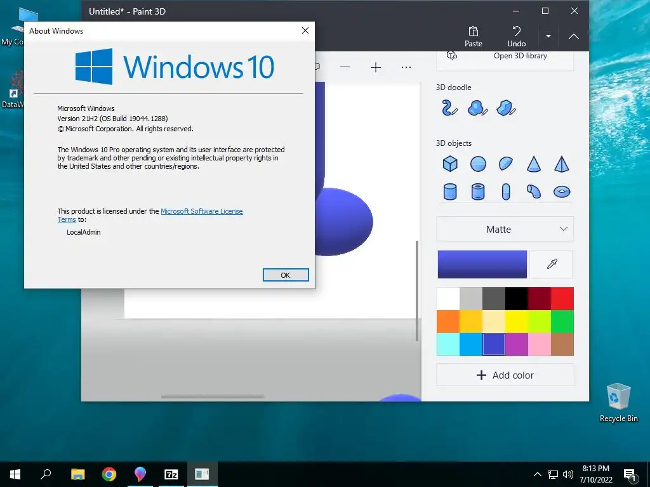The image size is (650, 487).
Task: Select the sharp edge 3D doodle tool
Action: pos(506,108)
